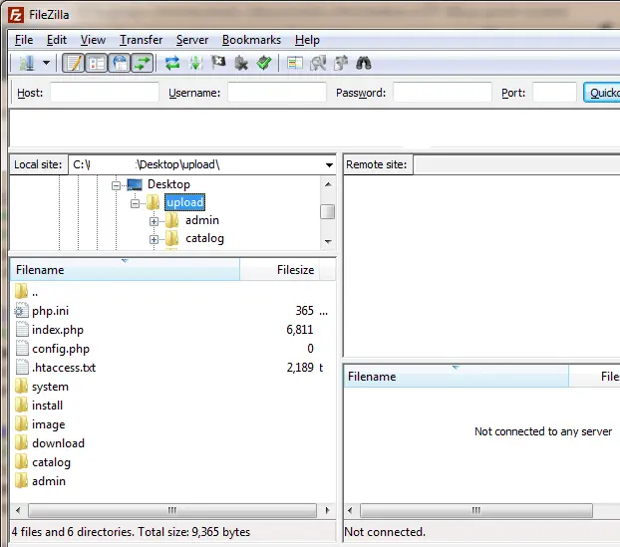The image size is (620, 547).
Task: Toggle processing of the transfer queue
Action: (x=195, y=63)
